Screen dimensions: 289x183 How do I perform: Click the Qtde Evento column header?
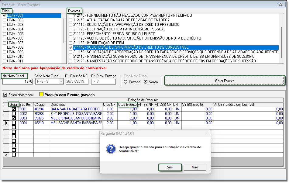point(127,105)
